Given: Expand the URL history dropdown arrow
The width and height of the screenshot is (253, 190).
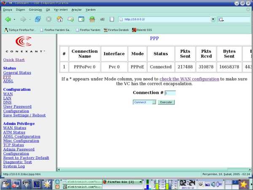Looking at the screenshot, I should click(213, 19).
